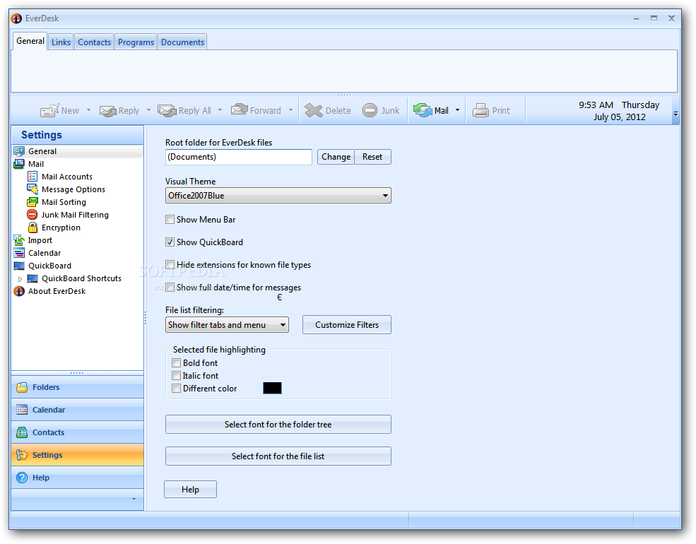Click the Reply All toolbar icon
Image resolution: width=696 pixels, height=544 pixels.
coord(167,110)
